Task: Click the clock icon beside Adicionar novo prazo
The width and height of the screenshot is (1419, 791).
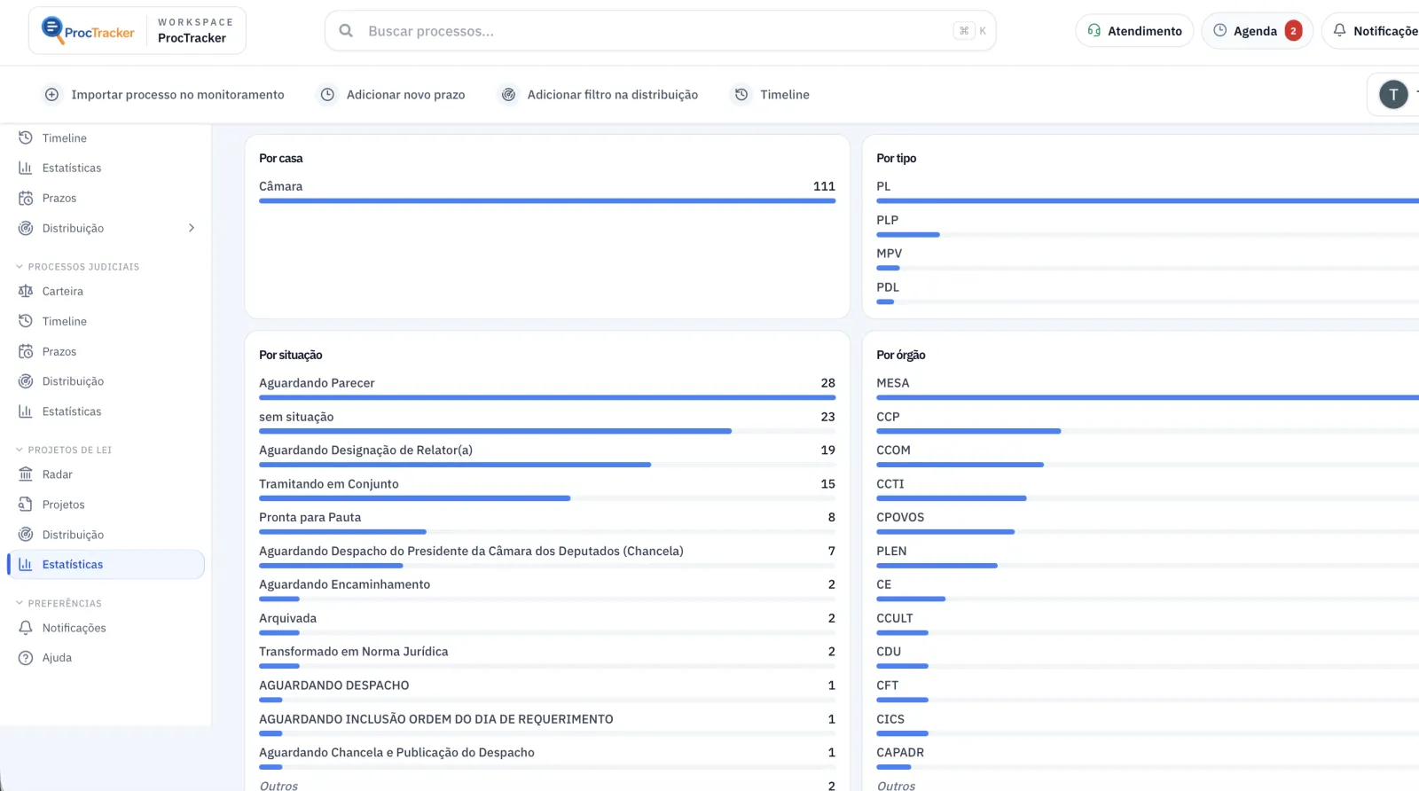Action: [327, 95]
